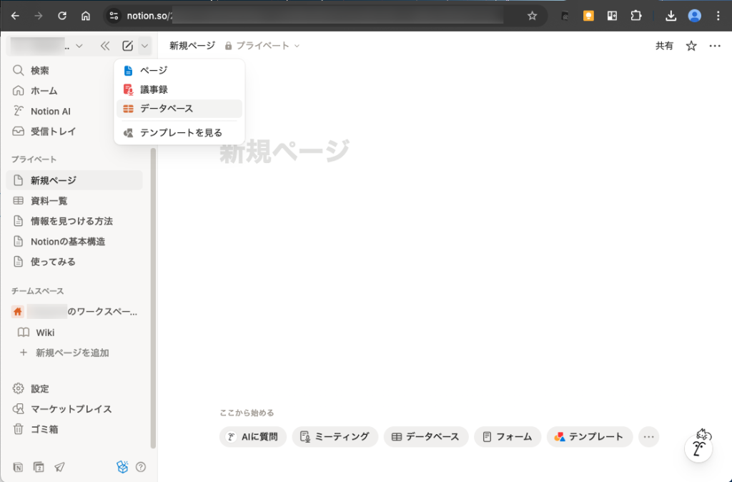Image resolution: width=732 pixels, height=482 pixels.
Task: Open the workspace teamspace home icon
Action: point(18,312)
